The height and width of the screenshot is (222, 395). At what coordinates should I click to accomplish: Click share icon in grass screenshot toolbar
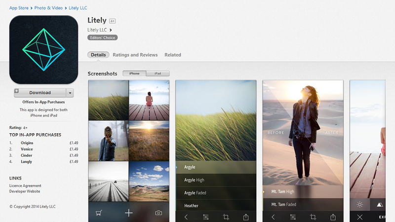coord(246,217)
